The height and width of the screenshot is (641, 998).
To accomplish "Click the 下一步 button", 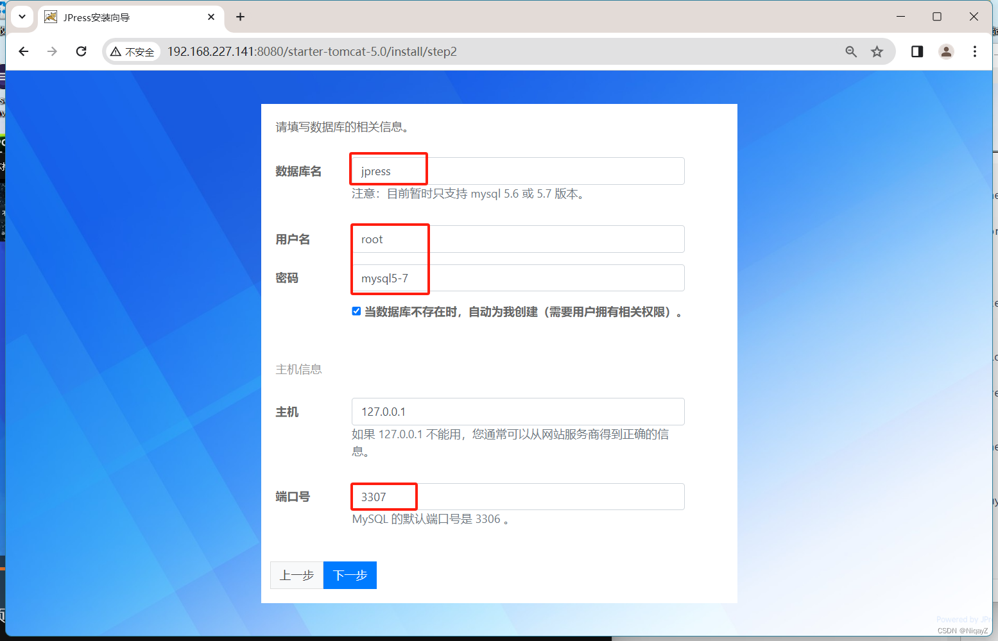I will coord(350,575).
